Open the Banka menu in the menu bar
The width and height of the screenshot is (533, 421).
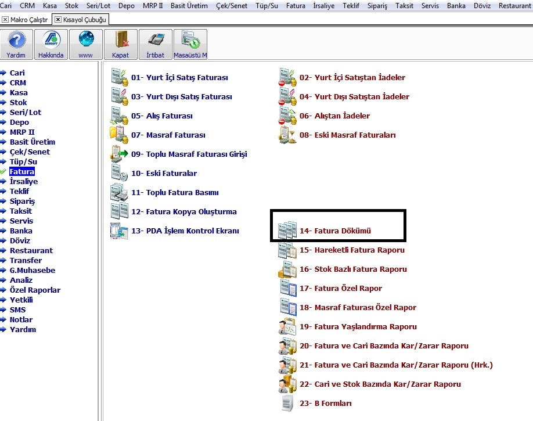coord(456,6)
